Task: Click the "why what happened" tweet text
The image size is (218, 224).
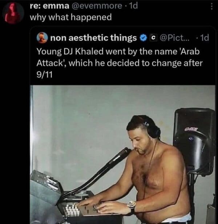Action: coord(71,17)
